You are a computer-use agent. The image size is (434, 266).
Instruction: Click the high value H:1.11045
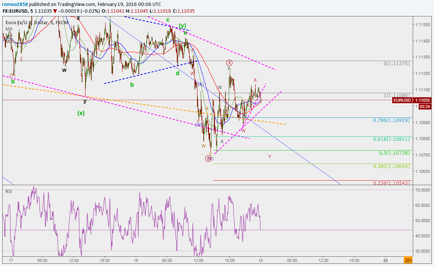137,11
